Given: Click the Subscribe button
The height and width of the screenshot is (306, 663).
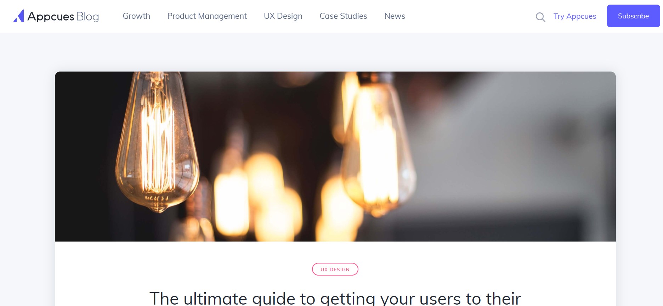Looking at the screenshot, I should [x=633, y=16].
